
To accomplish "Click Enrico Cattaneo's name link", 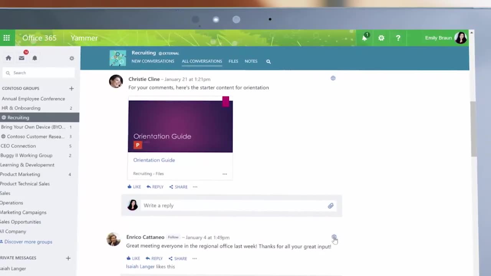I will coord(145,237).
